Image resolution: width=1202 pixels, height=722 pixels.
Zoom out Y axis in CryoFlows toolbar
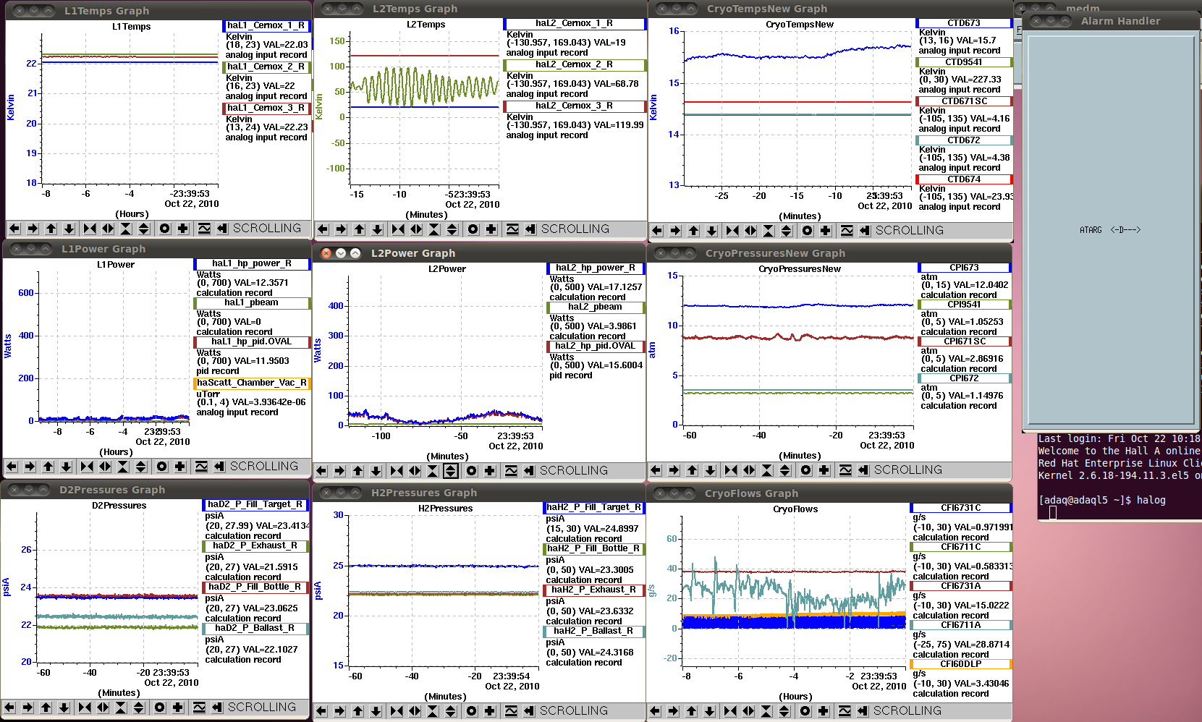click(784, 711)
